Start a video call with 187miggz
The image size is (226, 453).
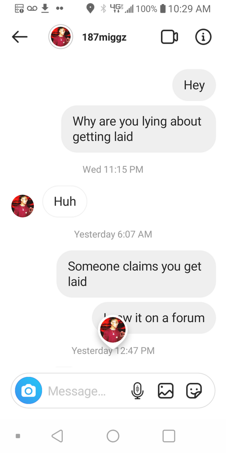click(169, 37)
